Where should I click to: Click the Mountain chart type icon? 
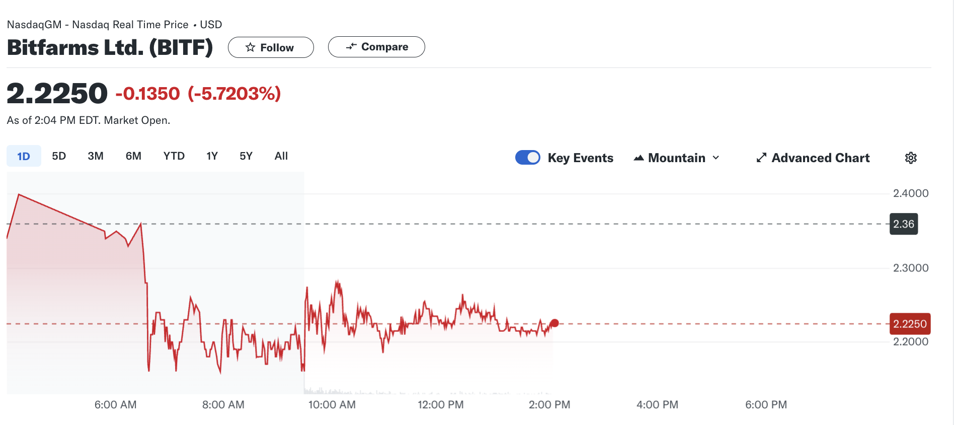point(639,158)
